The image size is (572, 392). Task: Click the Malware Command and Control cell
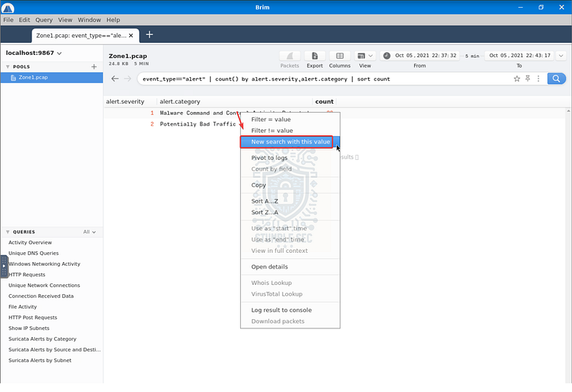199,113
